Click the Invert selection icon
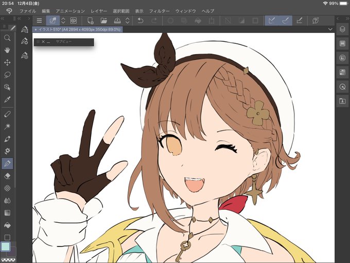The height and width of the screenshot is (263, 350). click(241, 21)
